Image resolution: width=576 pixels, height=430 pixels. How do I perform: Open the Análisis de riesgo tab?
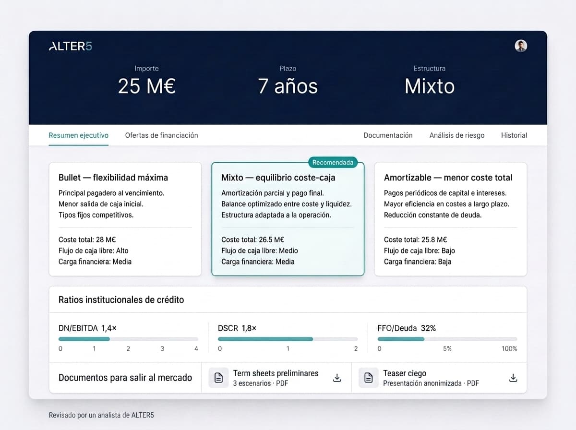pos(457,135)
